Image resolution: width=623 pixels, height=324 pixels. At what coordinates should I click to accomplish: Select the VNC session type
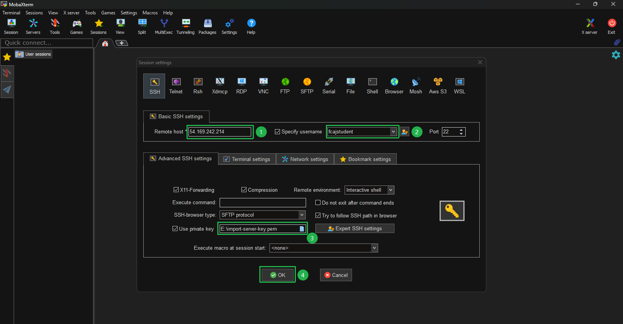tap(263, 86)
